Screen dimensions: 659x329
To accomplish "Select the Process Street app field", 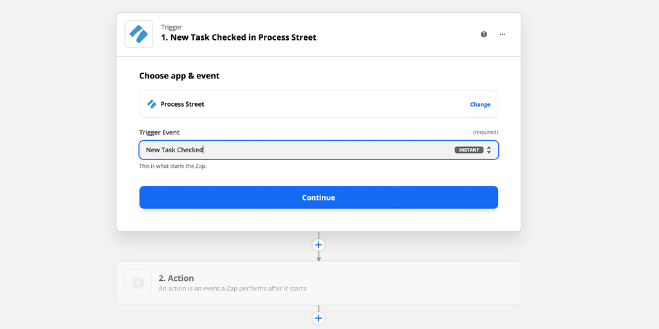I will tap(319, 104).
